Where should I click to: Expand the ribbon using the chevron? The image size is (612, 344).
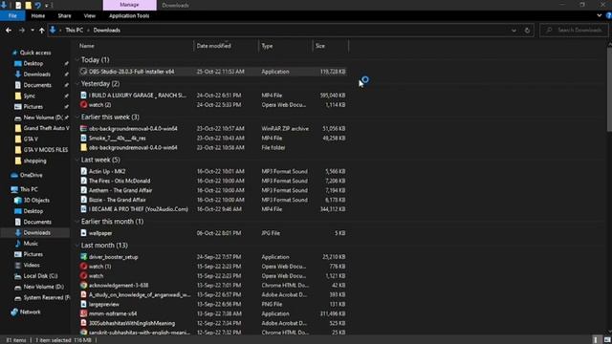tap(600, 15)
